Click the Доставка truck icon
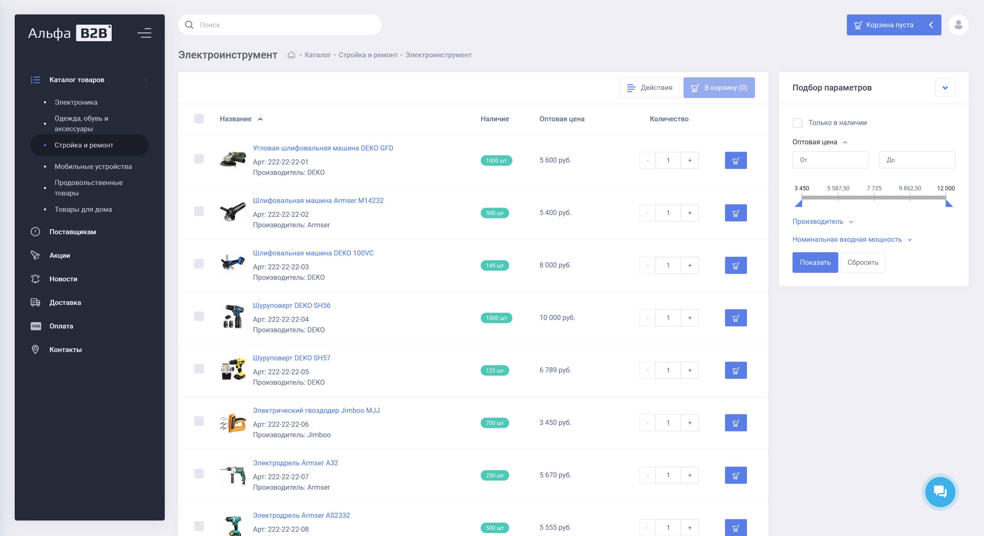 35,302
